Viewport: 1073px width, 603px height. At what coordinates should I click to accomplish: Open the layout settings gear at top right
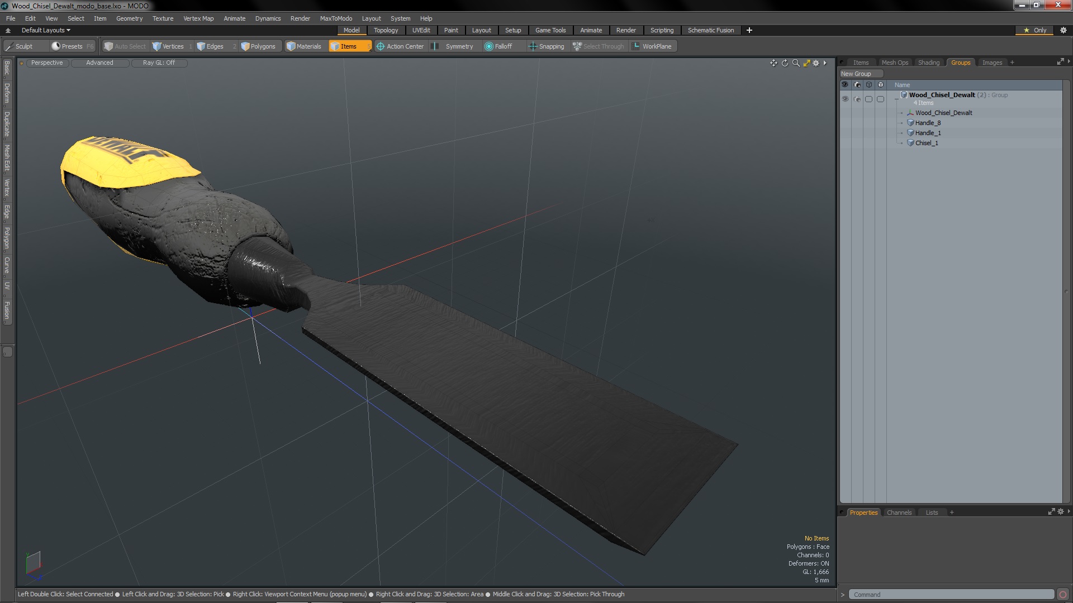click(x=1063, y=30)
